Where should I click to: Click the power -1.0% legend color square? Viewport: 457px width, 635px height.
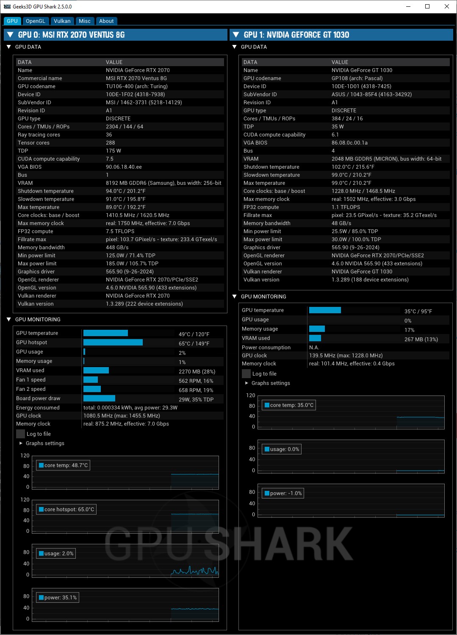(267, 493)
